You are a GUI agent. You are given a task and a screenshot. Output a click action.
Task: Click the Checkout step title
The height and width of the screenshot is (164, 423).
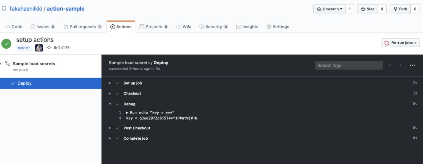[132, 93]
